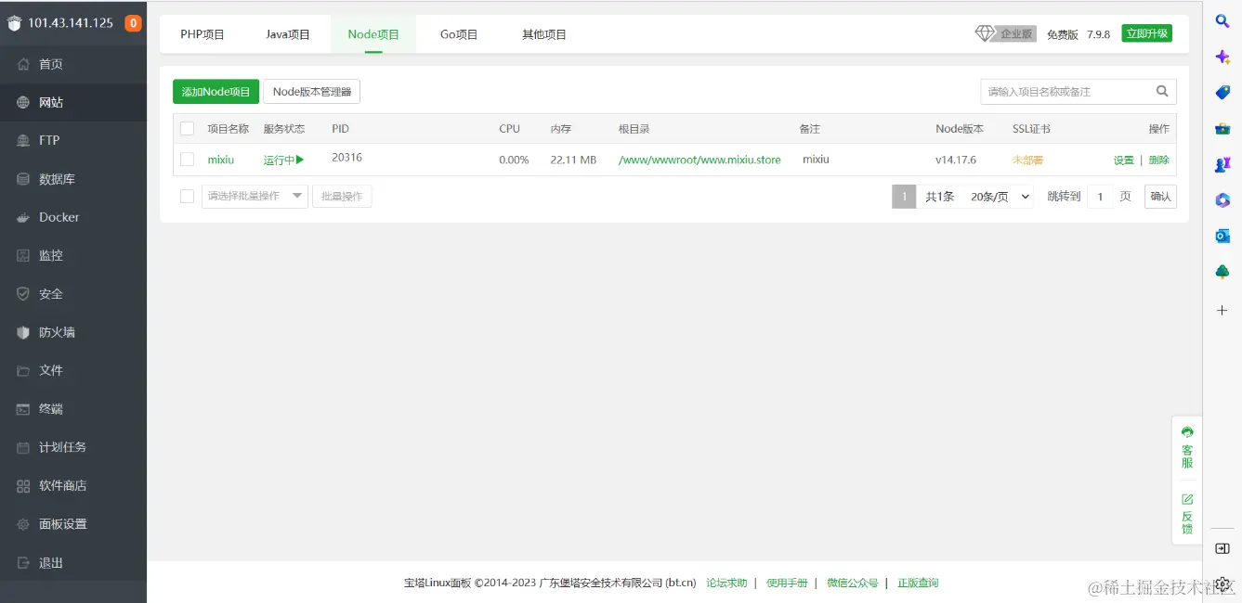Open the Outlook icon in browser sidebar
The height and width of the screenshot is (603, 1242).
(x=1222, y=237)
